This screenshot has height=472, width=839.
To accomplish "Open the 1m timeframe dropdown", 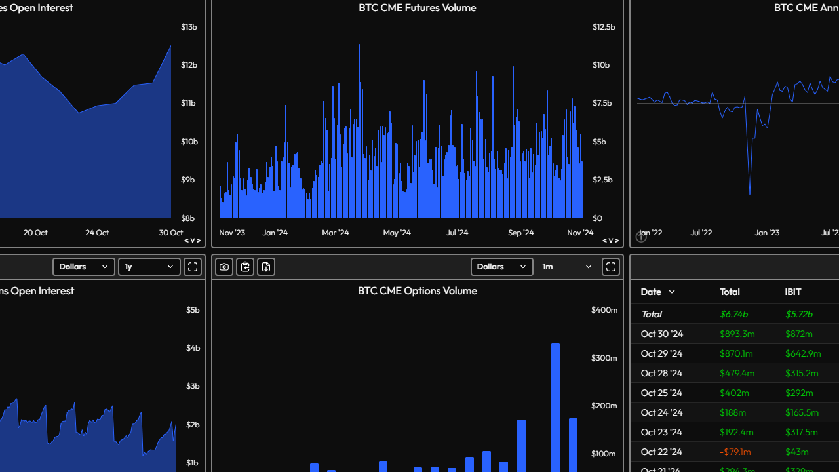I will click(567, 267).
